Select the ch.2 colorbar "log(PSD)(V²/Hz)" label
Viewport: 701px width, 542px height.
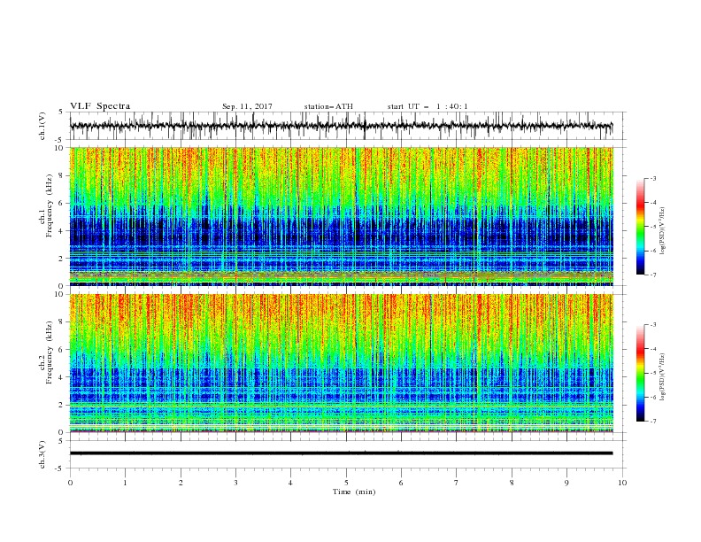click(663, 377)
